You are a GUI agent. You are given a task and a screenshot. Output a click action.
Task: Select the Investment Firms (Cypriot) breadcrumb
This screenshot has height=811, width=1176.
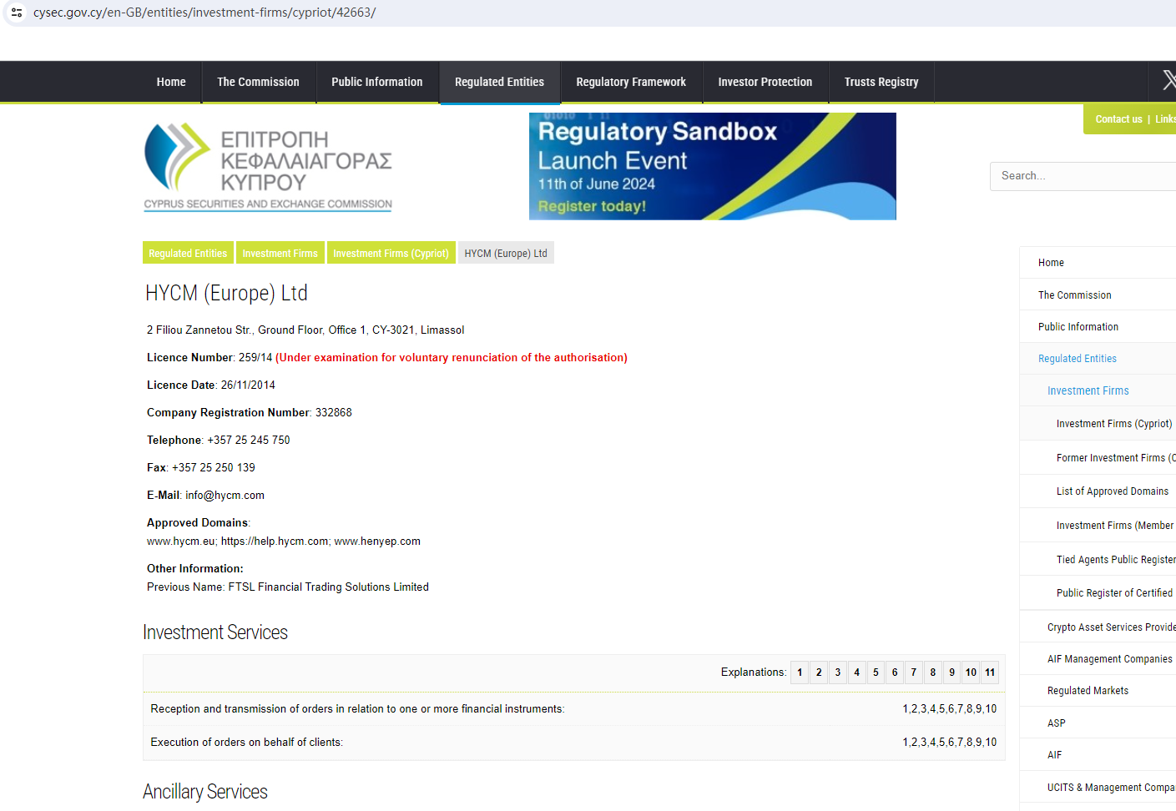(x=391, y=254)
